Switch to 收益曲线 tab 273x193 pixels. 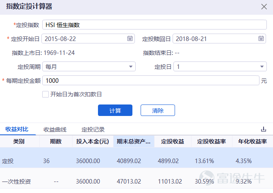point(55,129)
